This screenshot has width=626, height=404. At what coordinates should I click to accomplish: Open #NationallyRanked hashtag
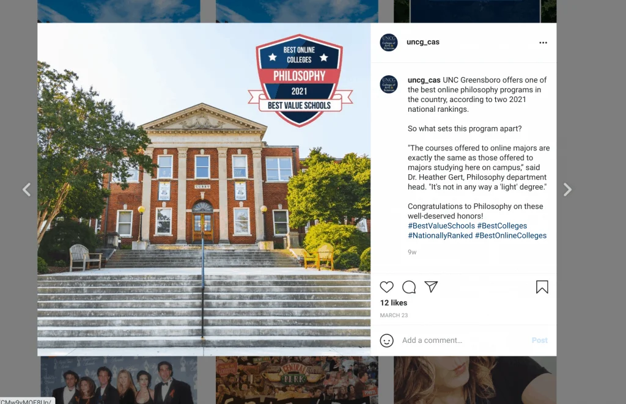(440, 235)
